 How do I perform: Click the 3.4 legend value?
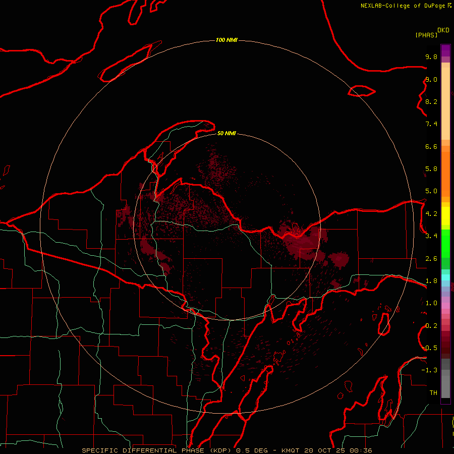(431, 236)
